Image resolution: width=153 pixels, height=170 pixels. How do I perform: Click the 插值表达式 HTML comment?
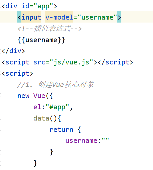pyautogui.click(x=50, y=28)
